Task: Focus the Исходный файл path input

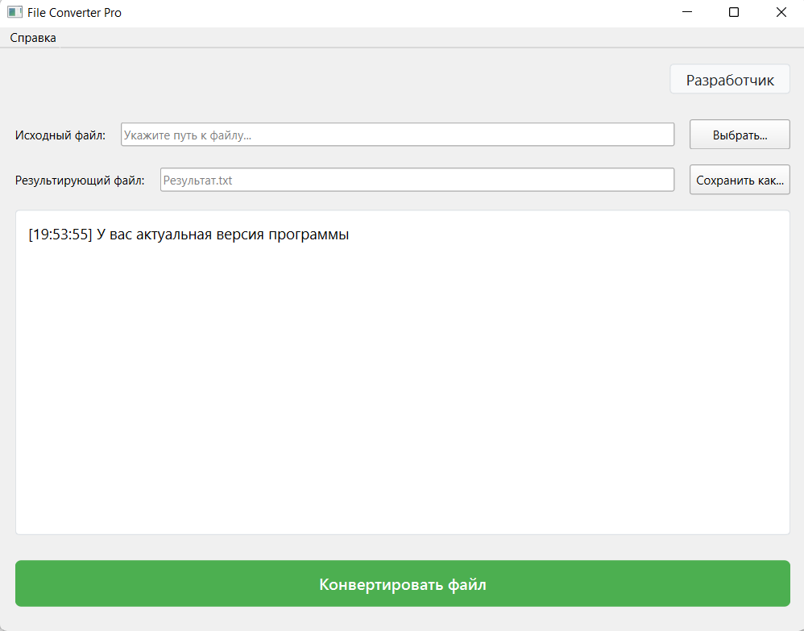Action: pos(397,135)
